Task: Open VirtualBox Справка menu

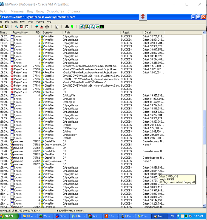Action: (x=74, y=11)
